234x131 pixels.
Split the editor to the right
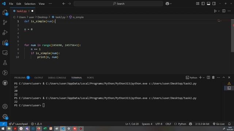tap(224, 11)
